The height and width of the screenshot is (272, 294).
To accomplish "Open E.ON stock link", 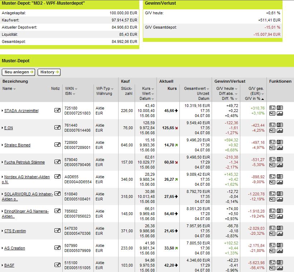I will pos(9,128).
